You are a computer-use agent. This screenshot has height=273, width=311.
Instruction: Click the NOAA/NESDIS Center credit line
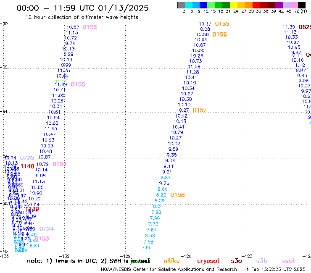(169, 269)
